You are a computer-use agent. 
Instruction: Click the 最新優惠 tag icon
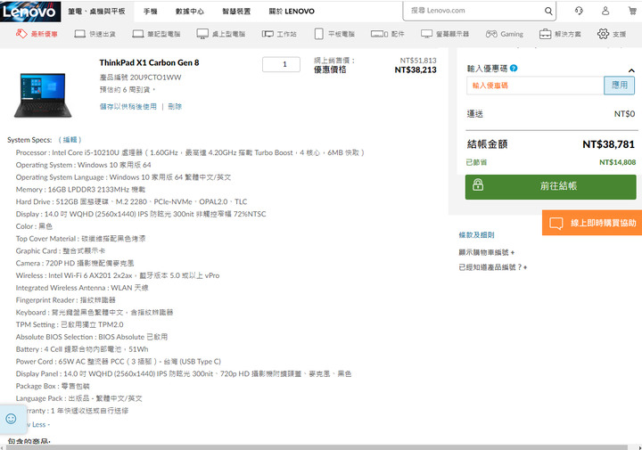coord(21,34)
